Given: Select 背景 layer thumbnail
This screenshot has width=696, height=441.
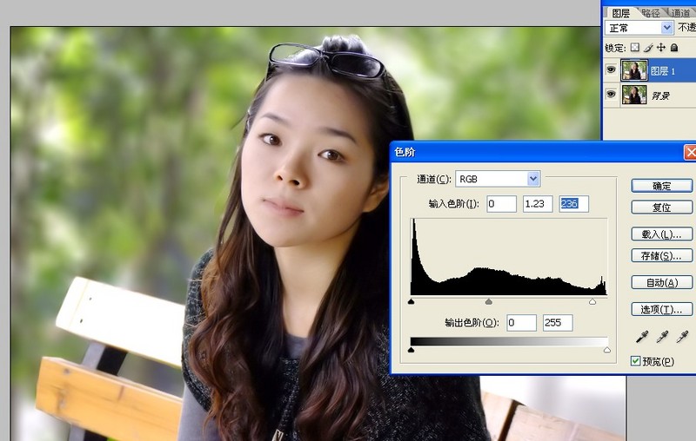Looking at the screenshot, I should tap(634, 95).
